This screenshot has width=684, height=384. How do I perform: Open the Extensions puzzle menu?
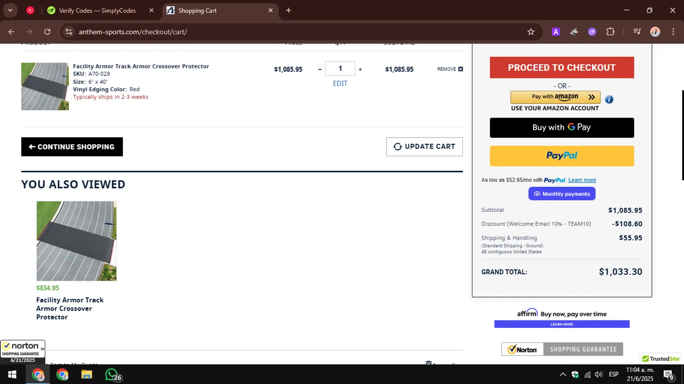(610, 32)
